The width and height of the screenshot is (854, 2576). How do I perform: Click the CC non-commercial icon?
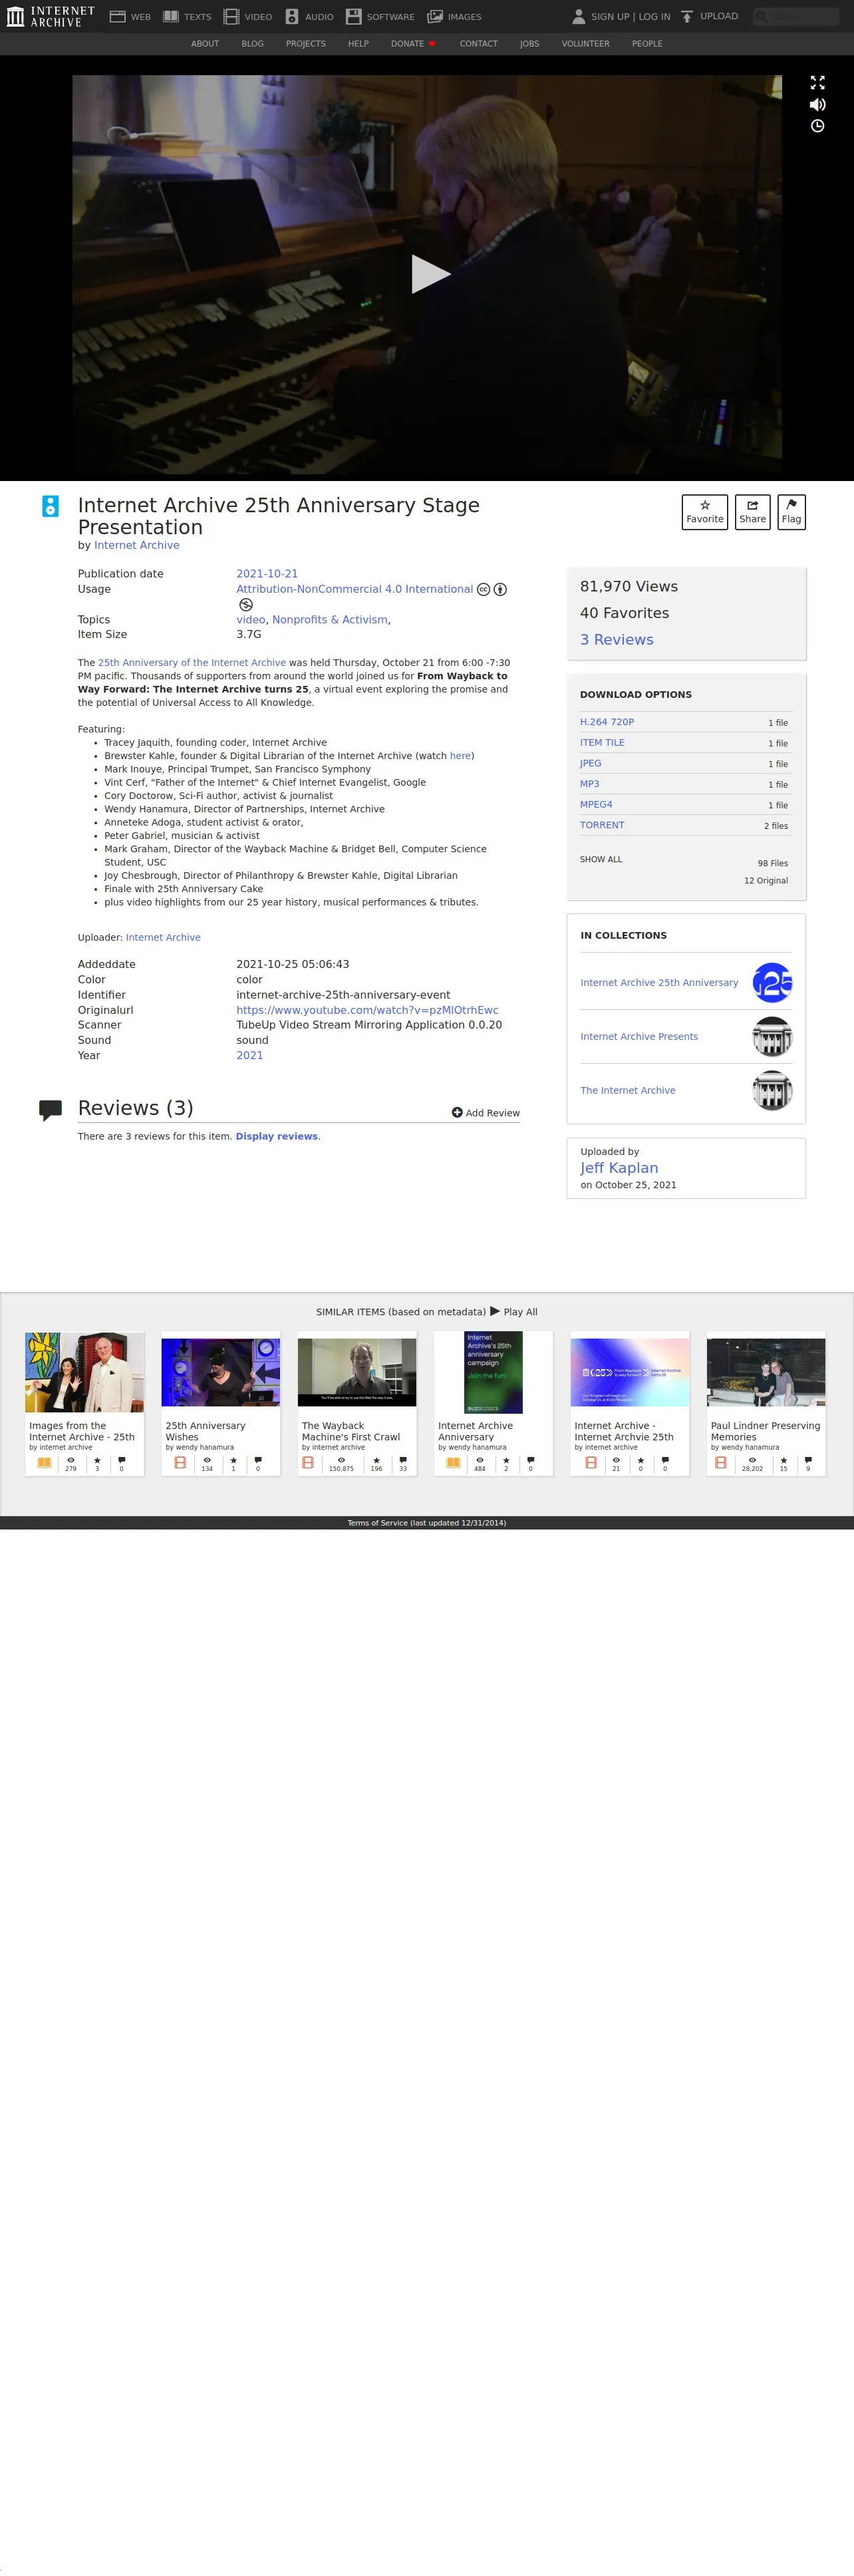[x=245, y=605]
